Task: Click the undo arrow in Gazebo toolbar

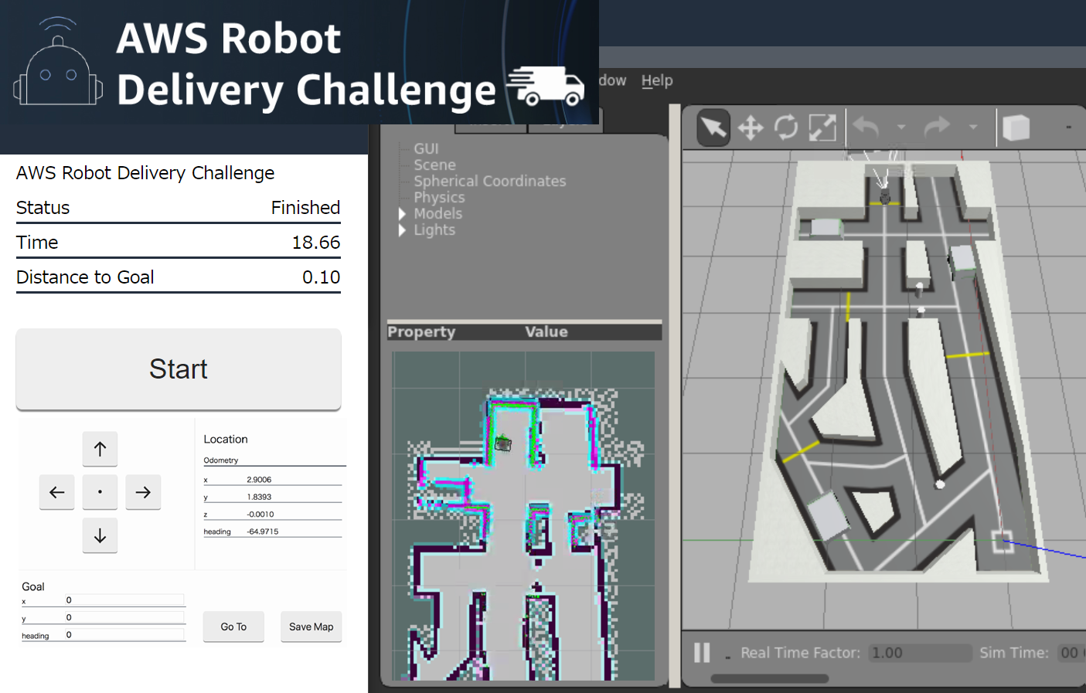Action: pyautogui.click(x=866, y=127)
